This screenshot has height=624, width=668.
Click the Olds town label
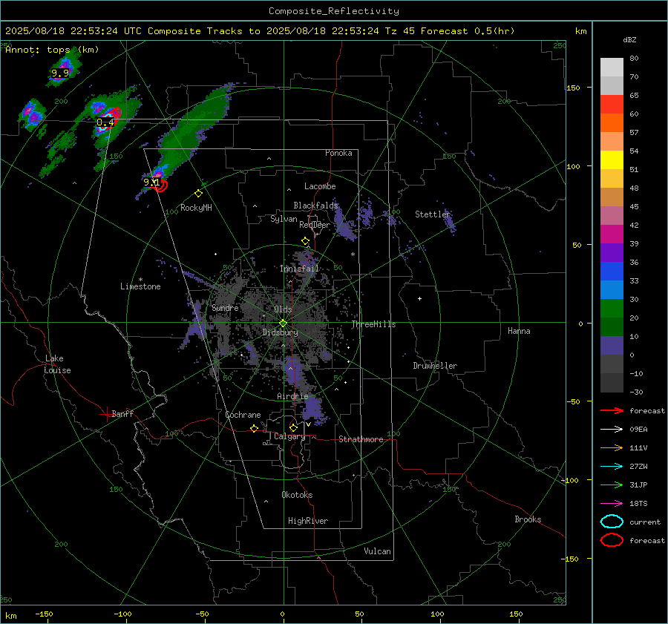[x=283, y=309]
